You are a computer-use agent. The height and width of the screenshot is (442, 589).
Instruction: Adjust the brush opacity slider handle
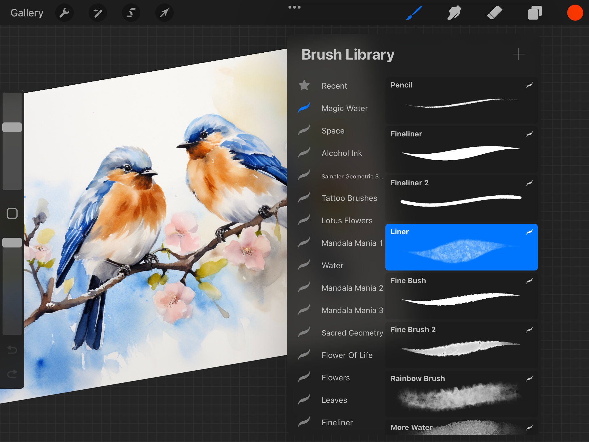[x=12, y=243]
